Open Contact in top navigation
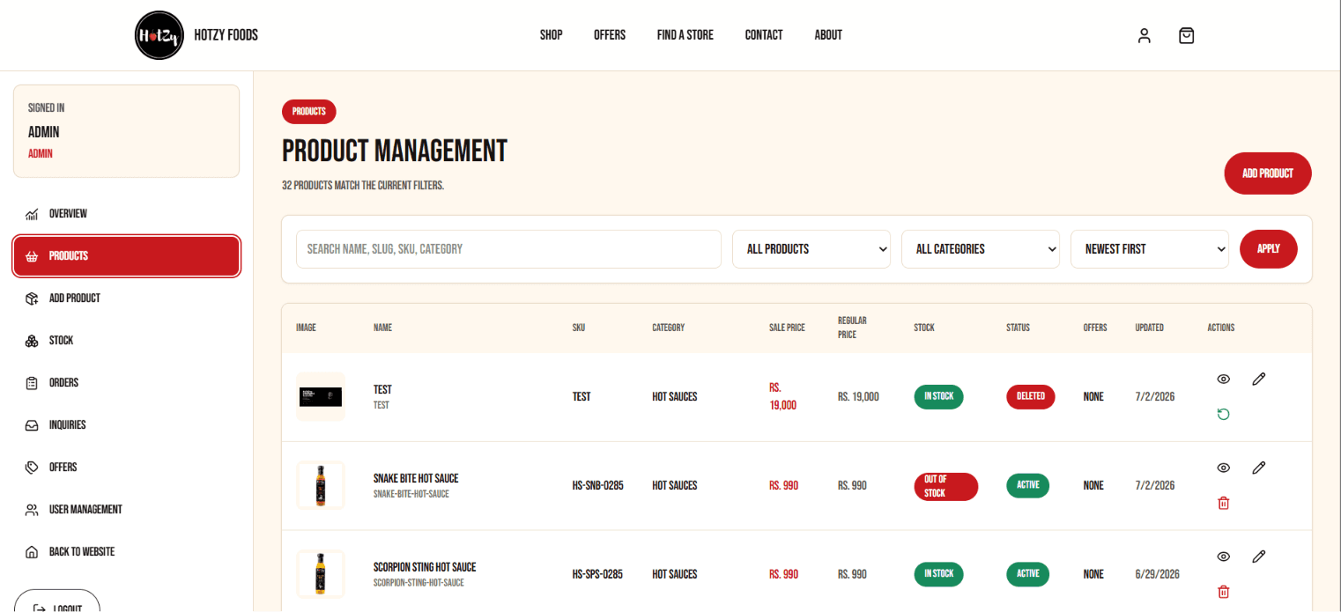The image size is (1341, 612). (x=764, y=35)
